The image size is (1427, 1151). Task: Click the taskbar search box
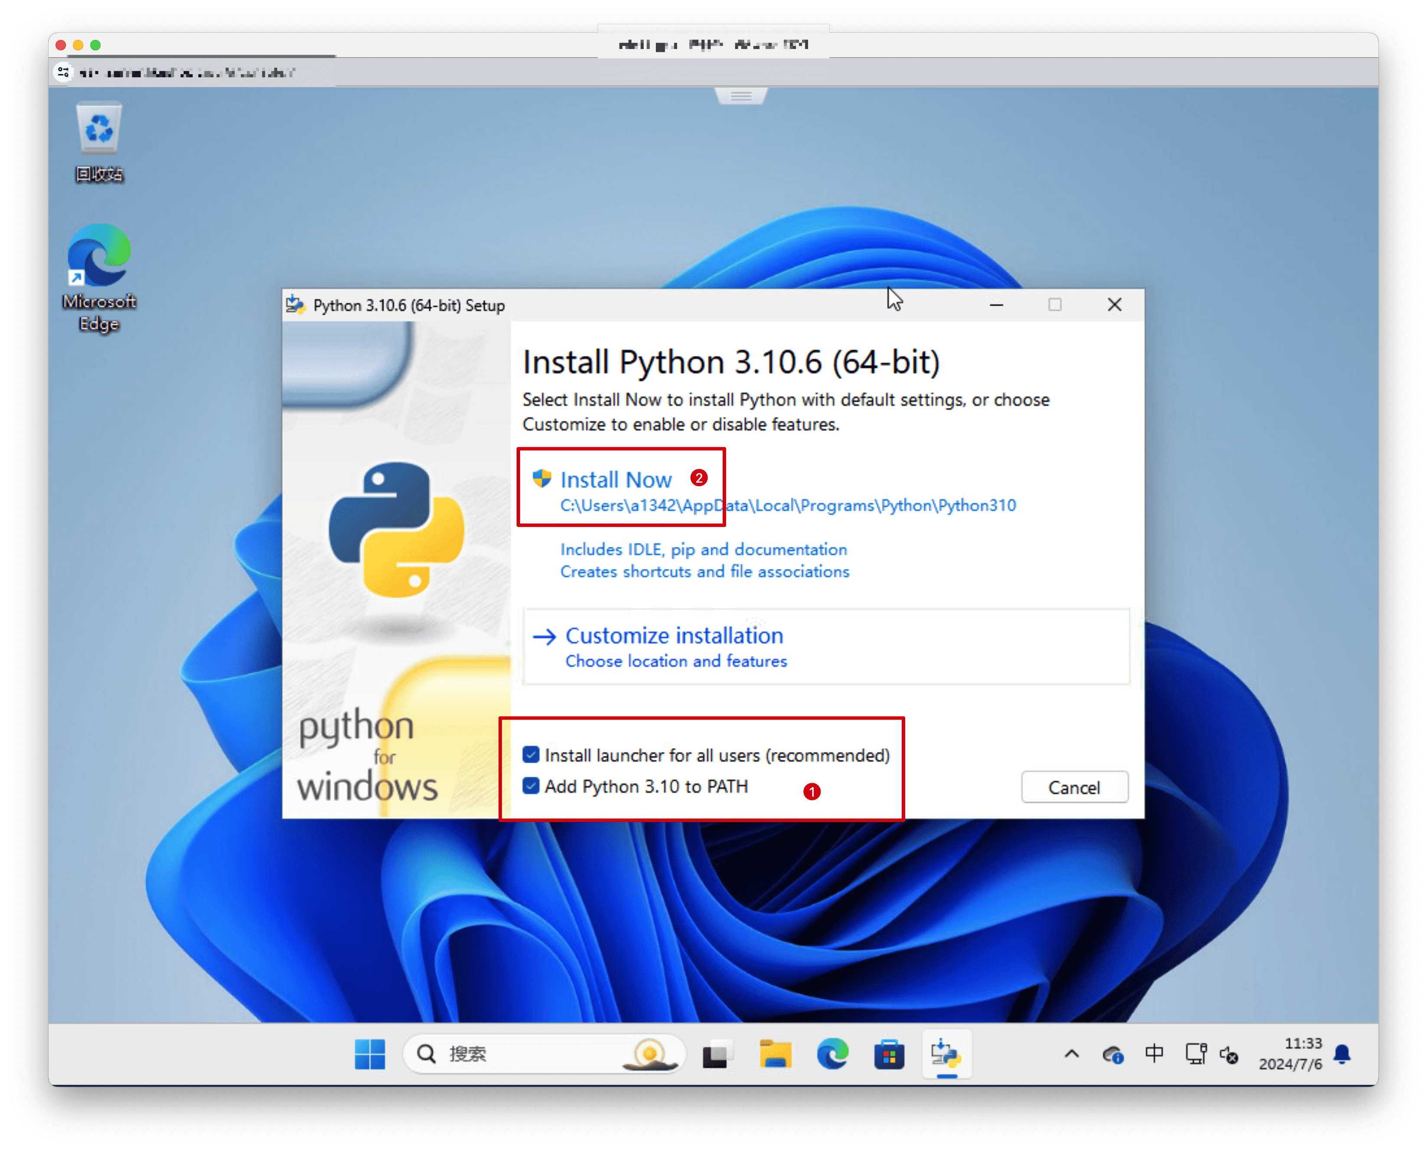point(544,1053)
